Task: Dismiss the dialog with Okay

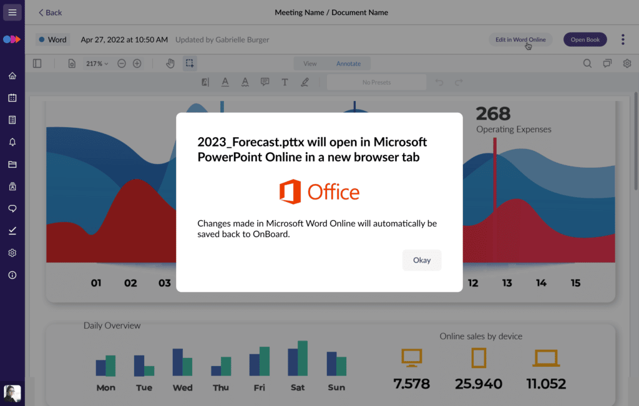Action: pyautogui.click(x=422, y=260)
